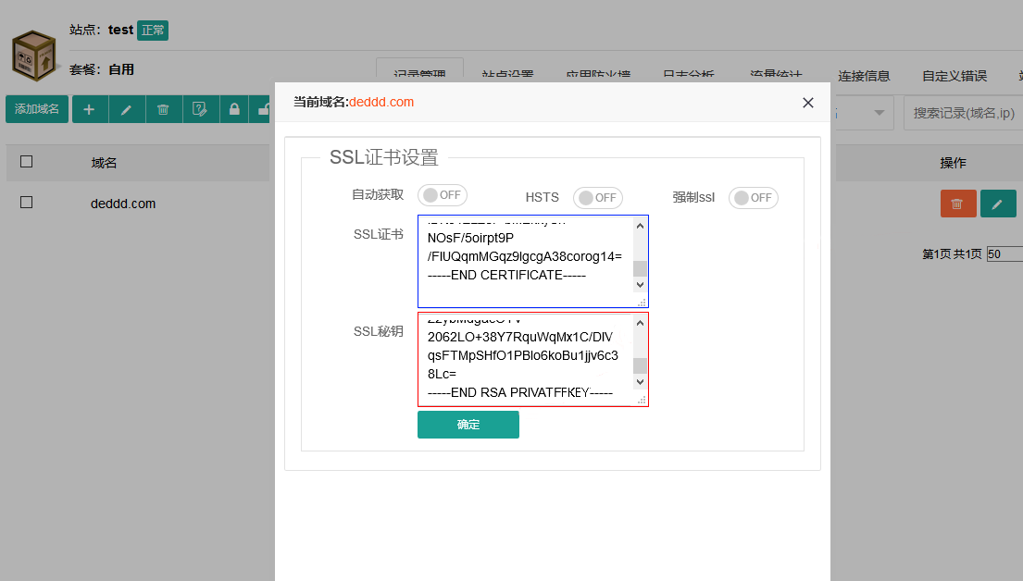Click the page size field showing 50
This screenshot has height=581, width=1023.
(x=1004, y=253)
